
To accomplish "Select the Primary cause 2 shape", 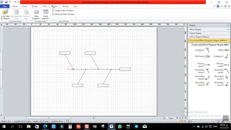I will pos(204,65).
